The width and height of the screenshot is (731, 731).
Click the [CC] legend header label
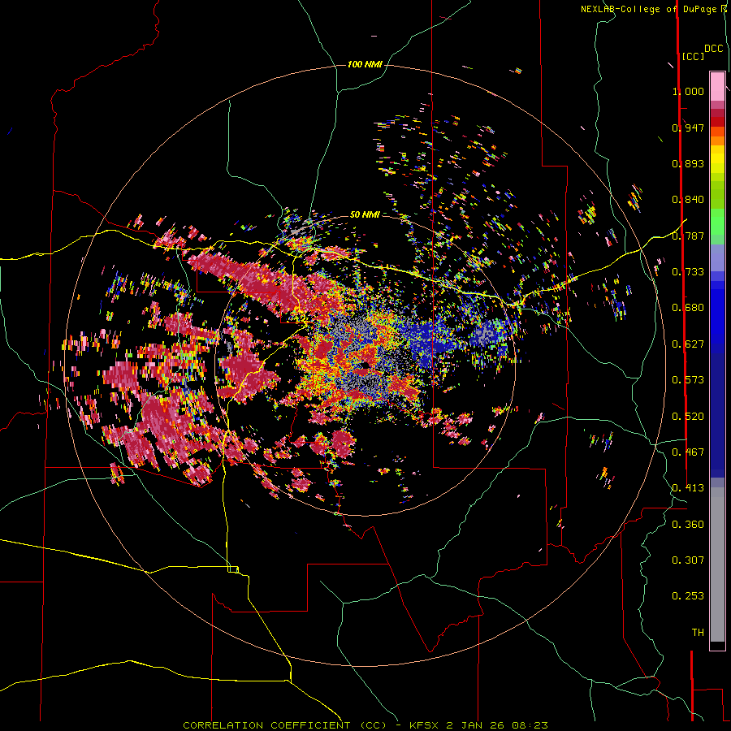(693, 56)
